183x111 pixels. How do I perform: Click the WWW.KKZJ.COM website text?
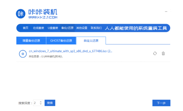tap(43, 17)
